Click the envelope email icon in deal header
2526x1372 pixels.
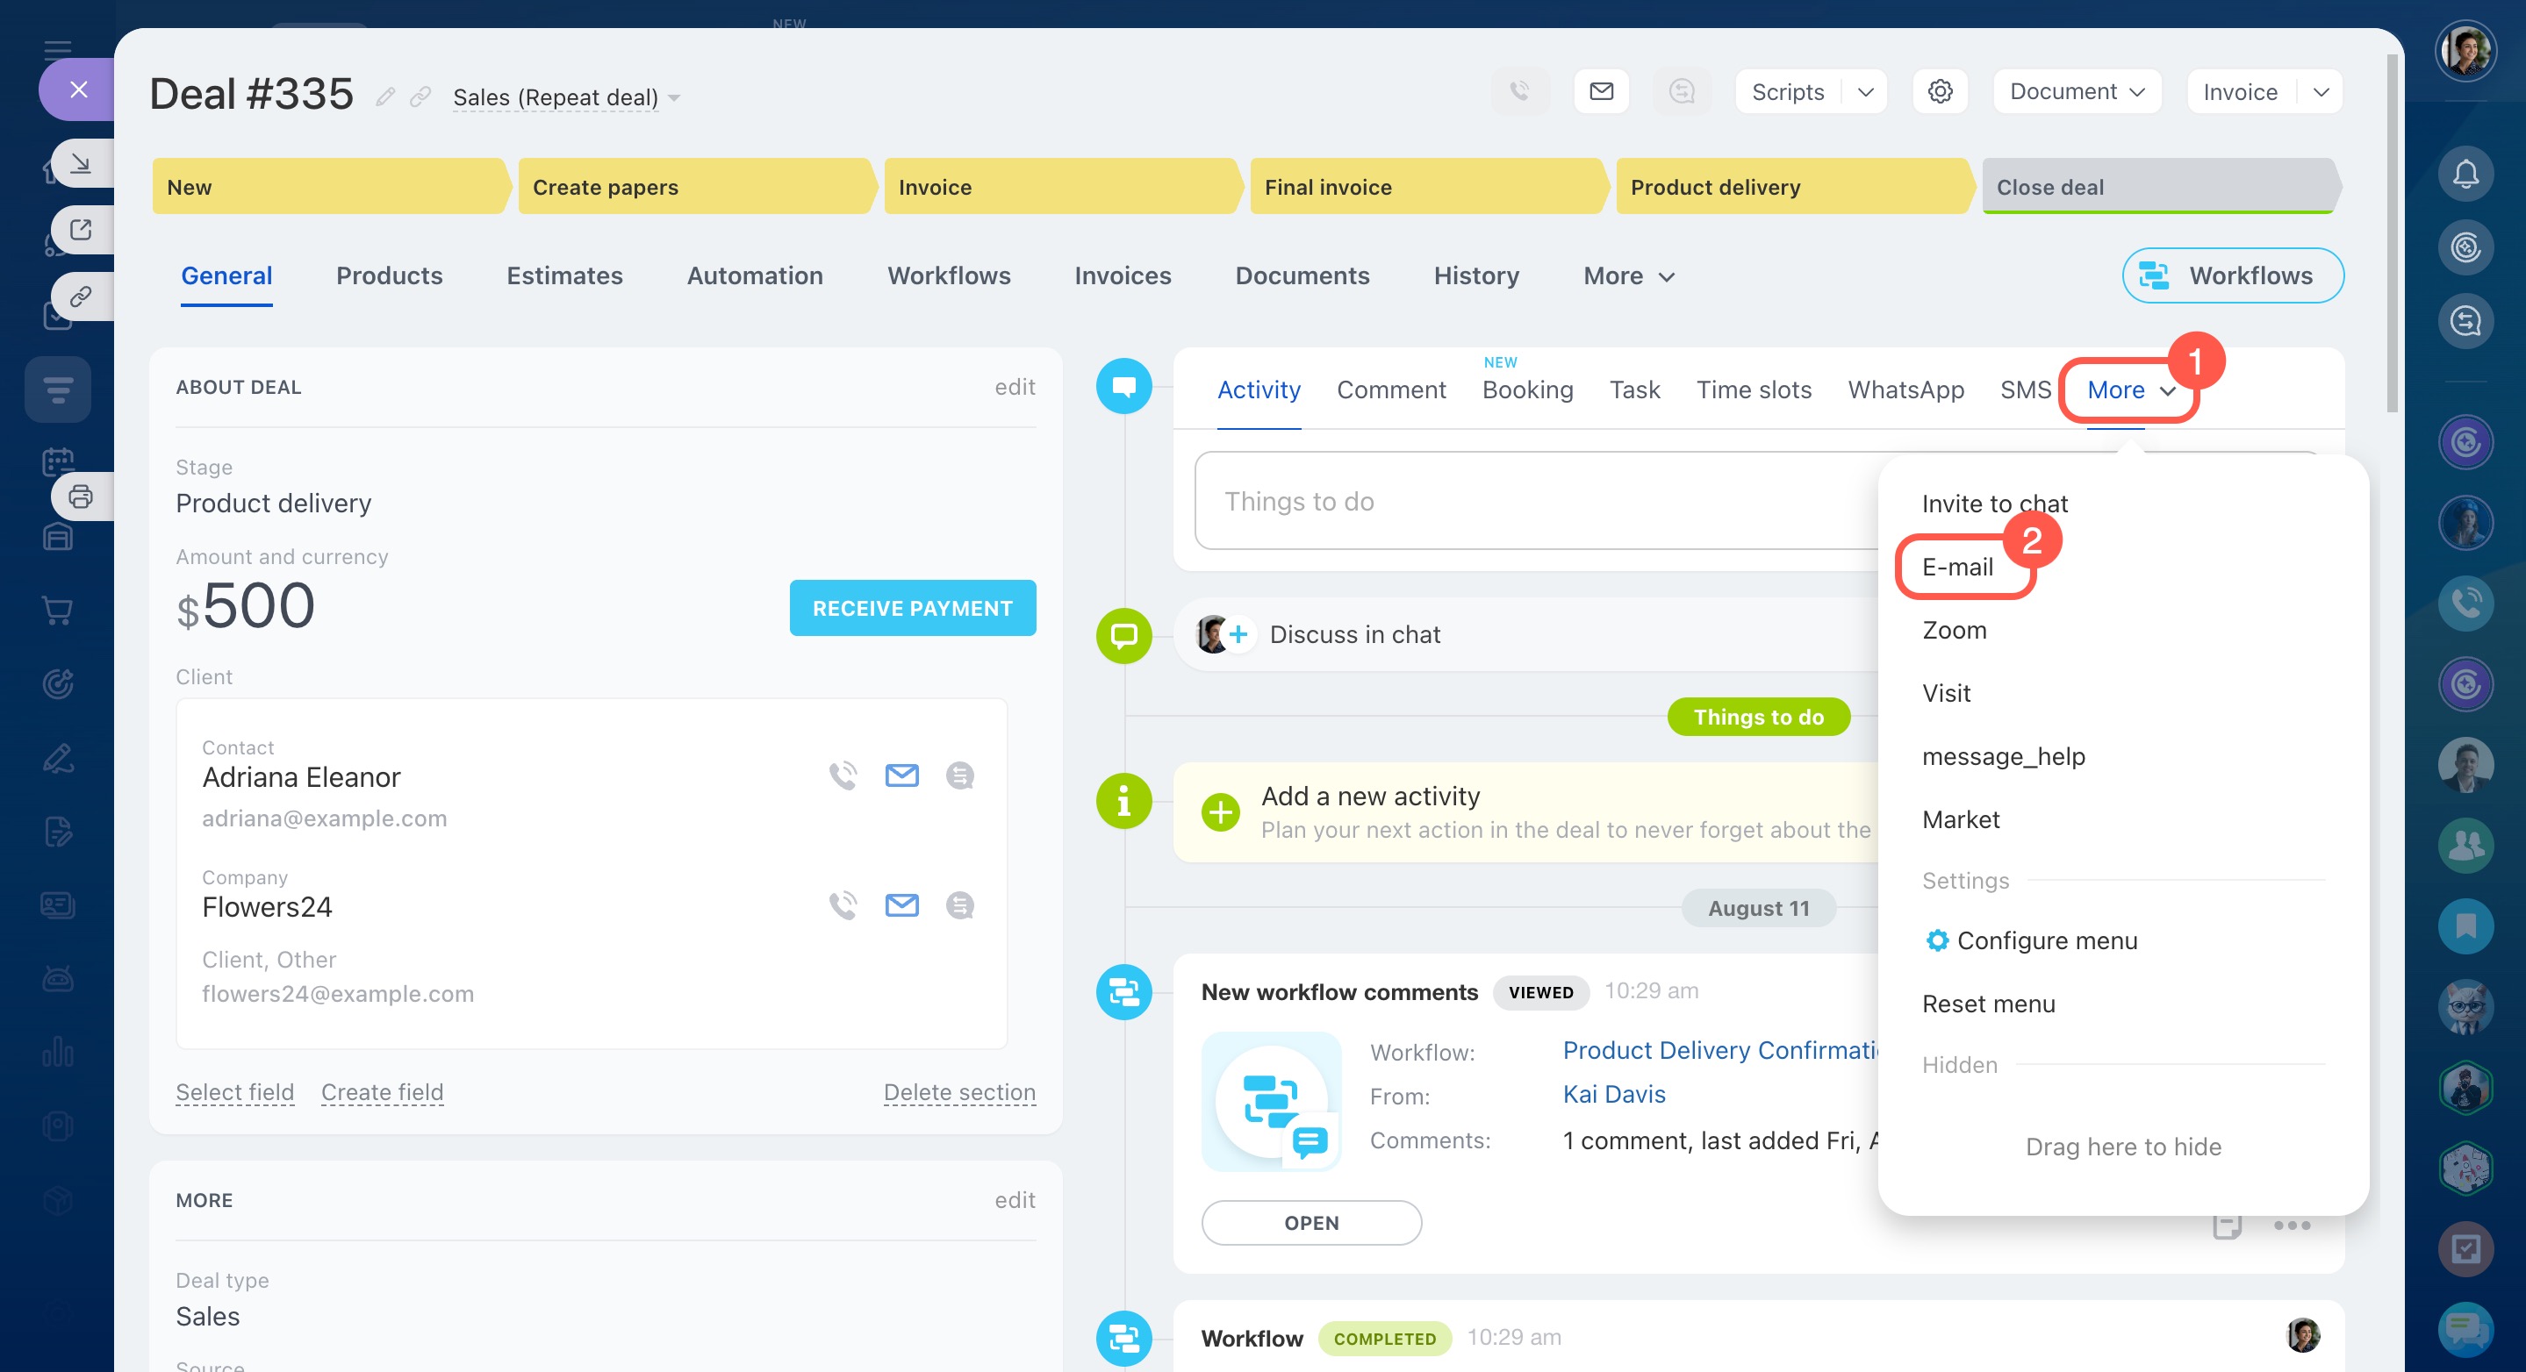[1600, 91]
